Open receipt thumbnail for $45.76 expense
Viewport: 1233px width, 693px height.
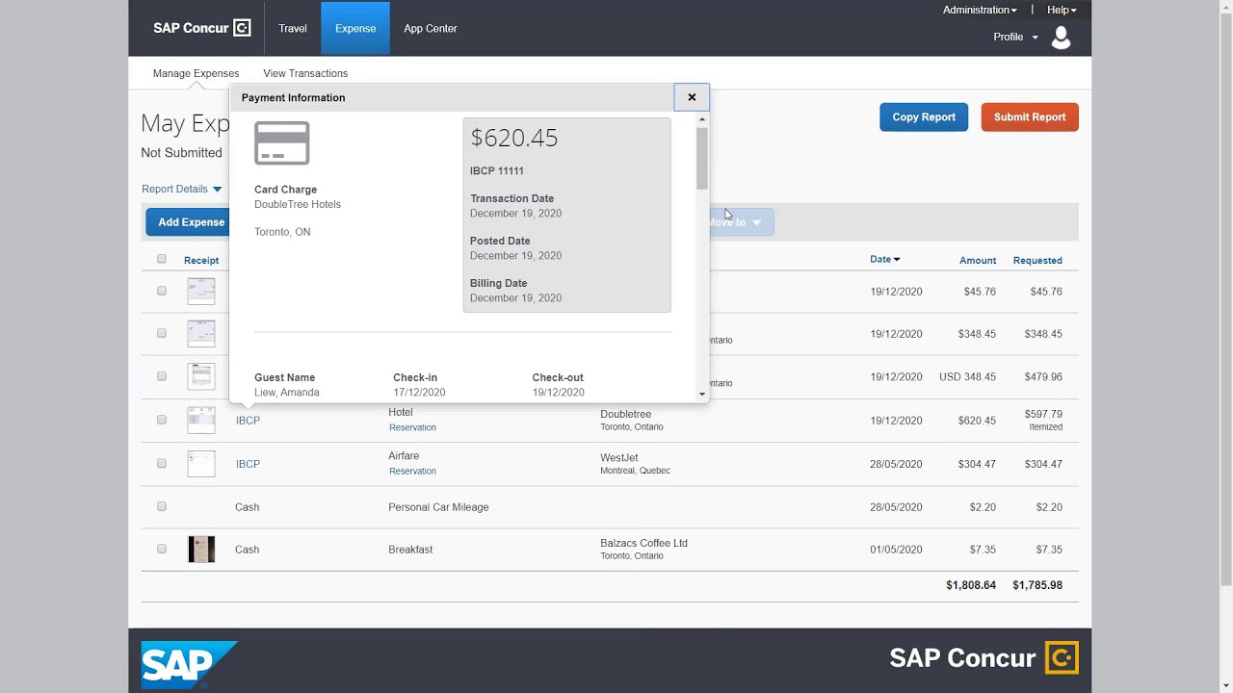point(201,291)
